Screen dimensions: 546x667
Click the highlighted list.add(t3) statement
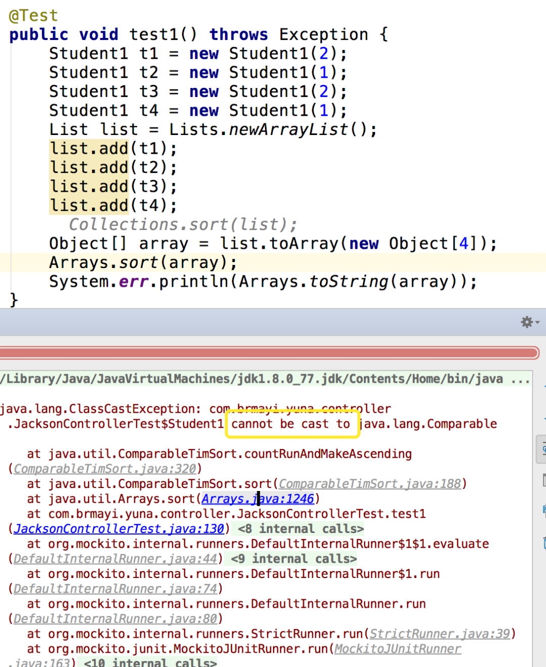[x=113, y=187]
